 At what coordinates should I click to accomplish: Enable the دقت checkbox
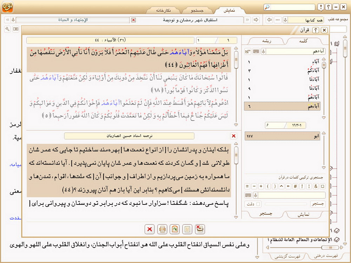[x=259, y=204]
